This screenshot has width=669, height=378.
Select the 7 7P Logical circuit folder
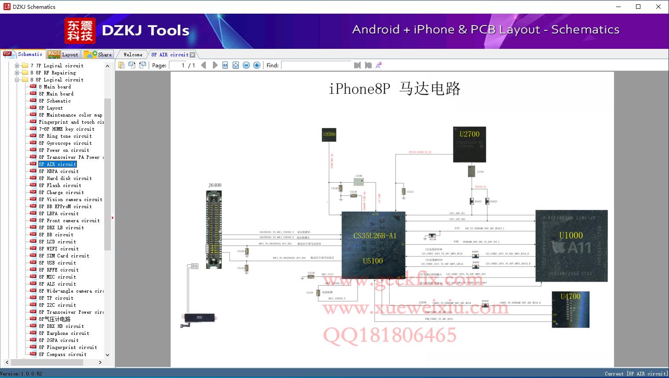57,66
